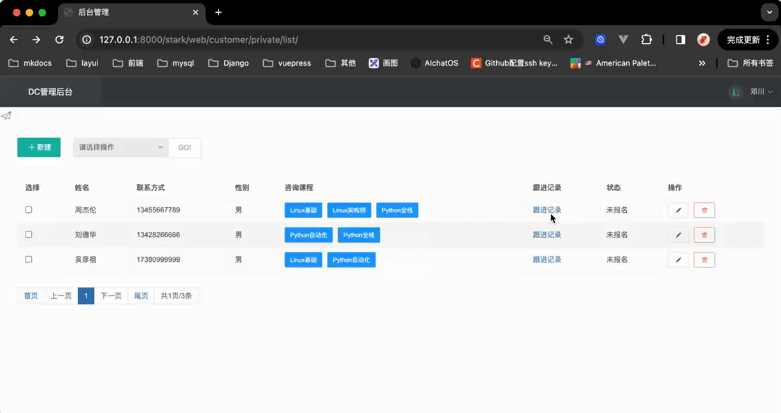Open the 请选择操作 action dropdown
The image size is (781, 413).
121,147
